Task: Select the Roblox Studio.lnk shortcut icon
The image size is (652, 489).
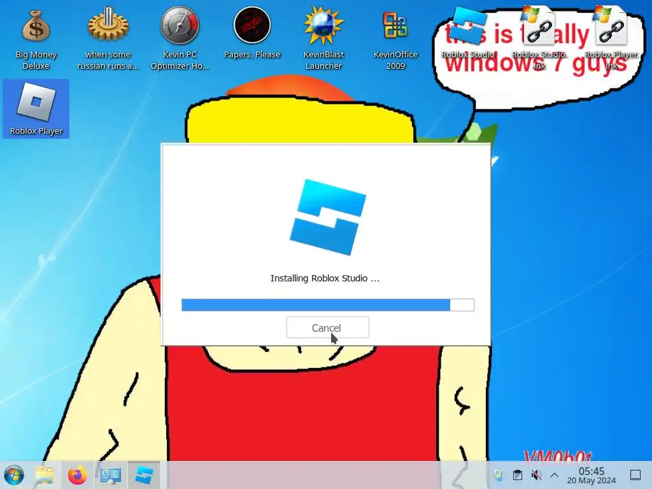Action: [539, 38]
